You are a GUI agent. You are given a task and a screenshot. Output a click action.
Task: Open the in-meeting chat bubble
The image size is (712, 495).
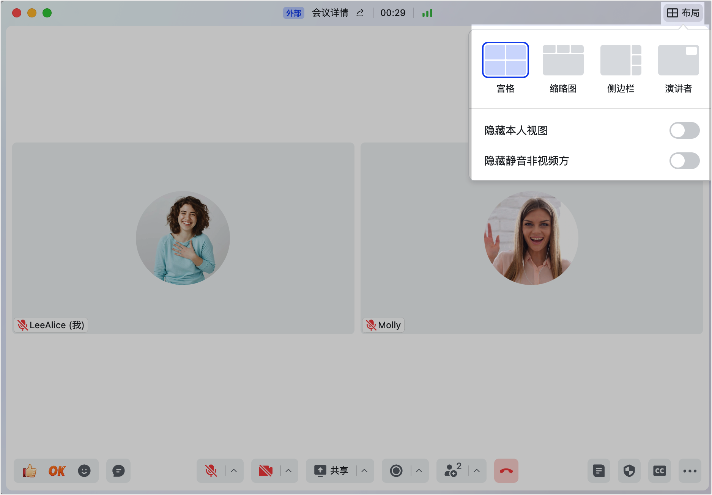tap(118, 471)
